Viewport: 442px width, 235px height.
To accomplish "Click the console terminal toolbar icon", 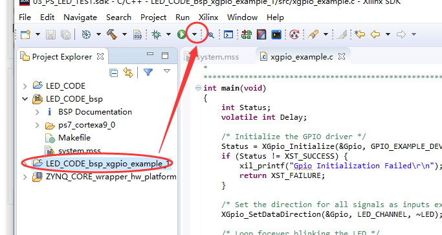I will point(228,34).
